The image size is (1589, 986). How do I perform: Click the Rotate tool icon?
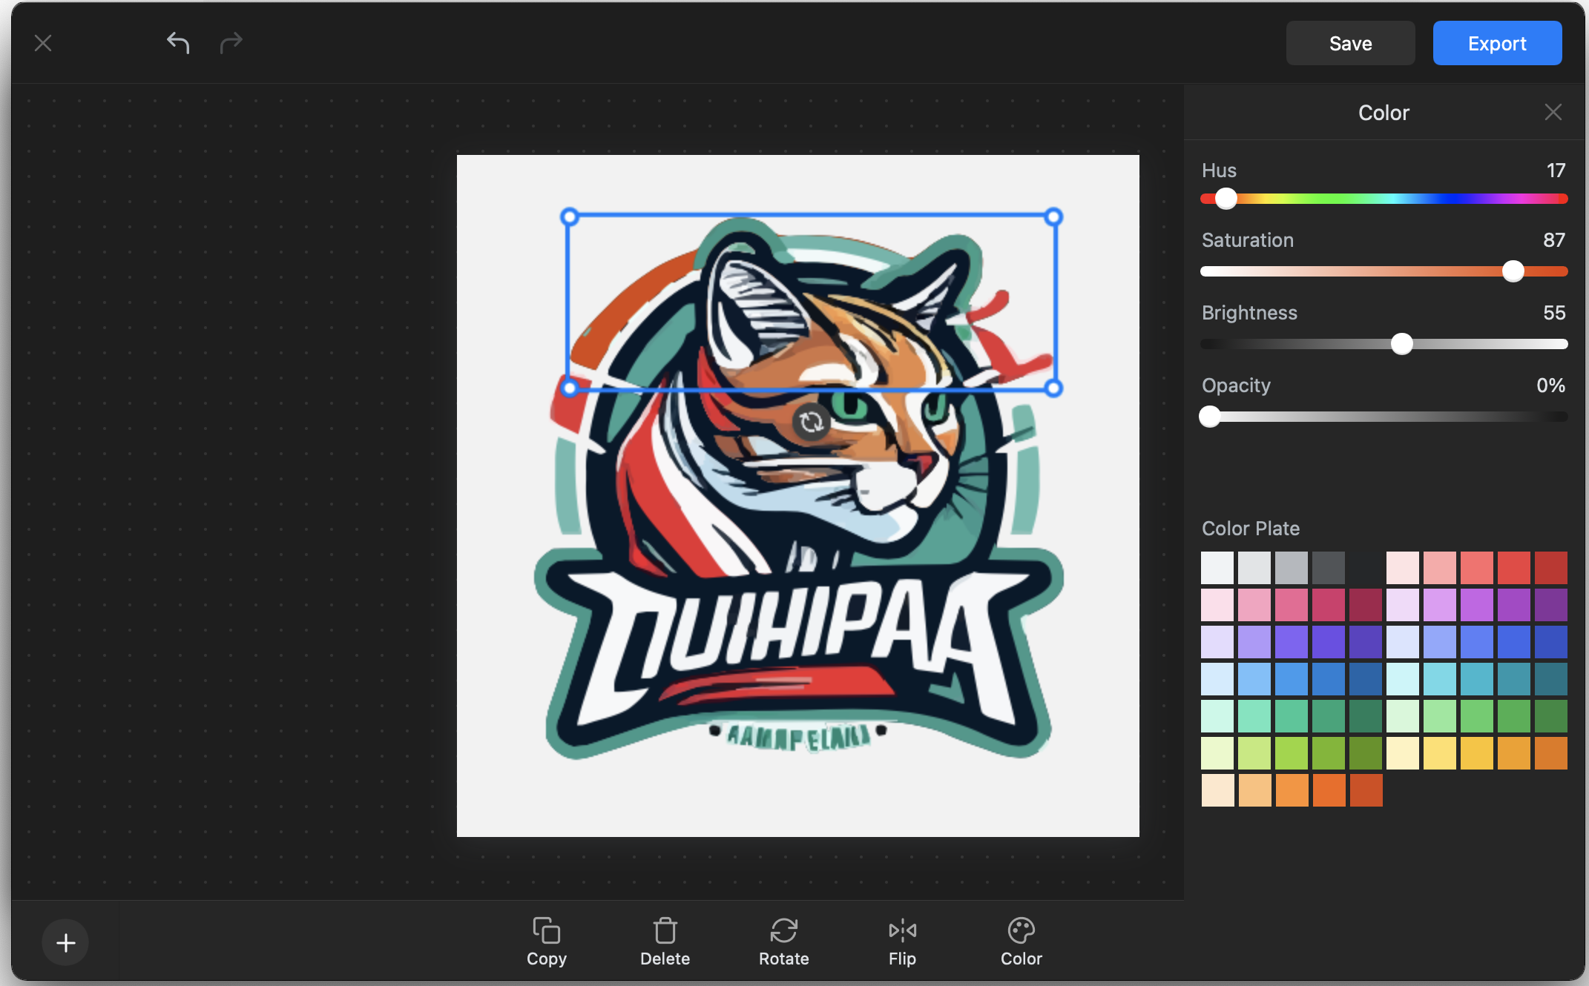[x=783, y=930]
